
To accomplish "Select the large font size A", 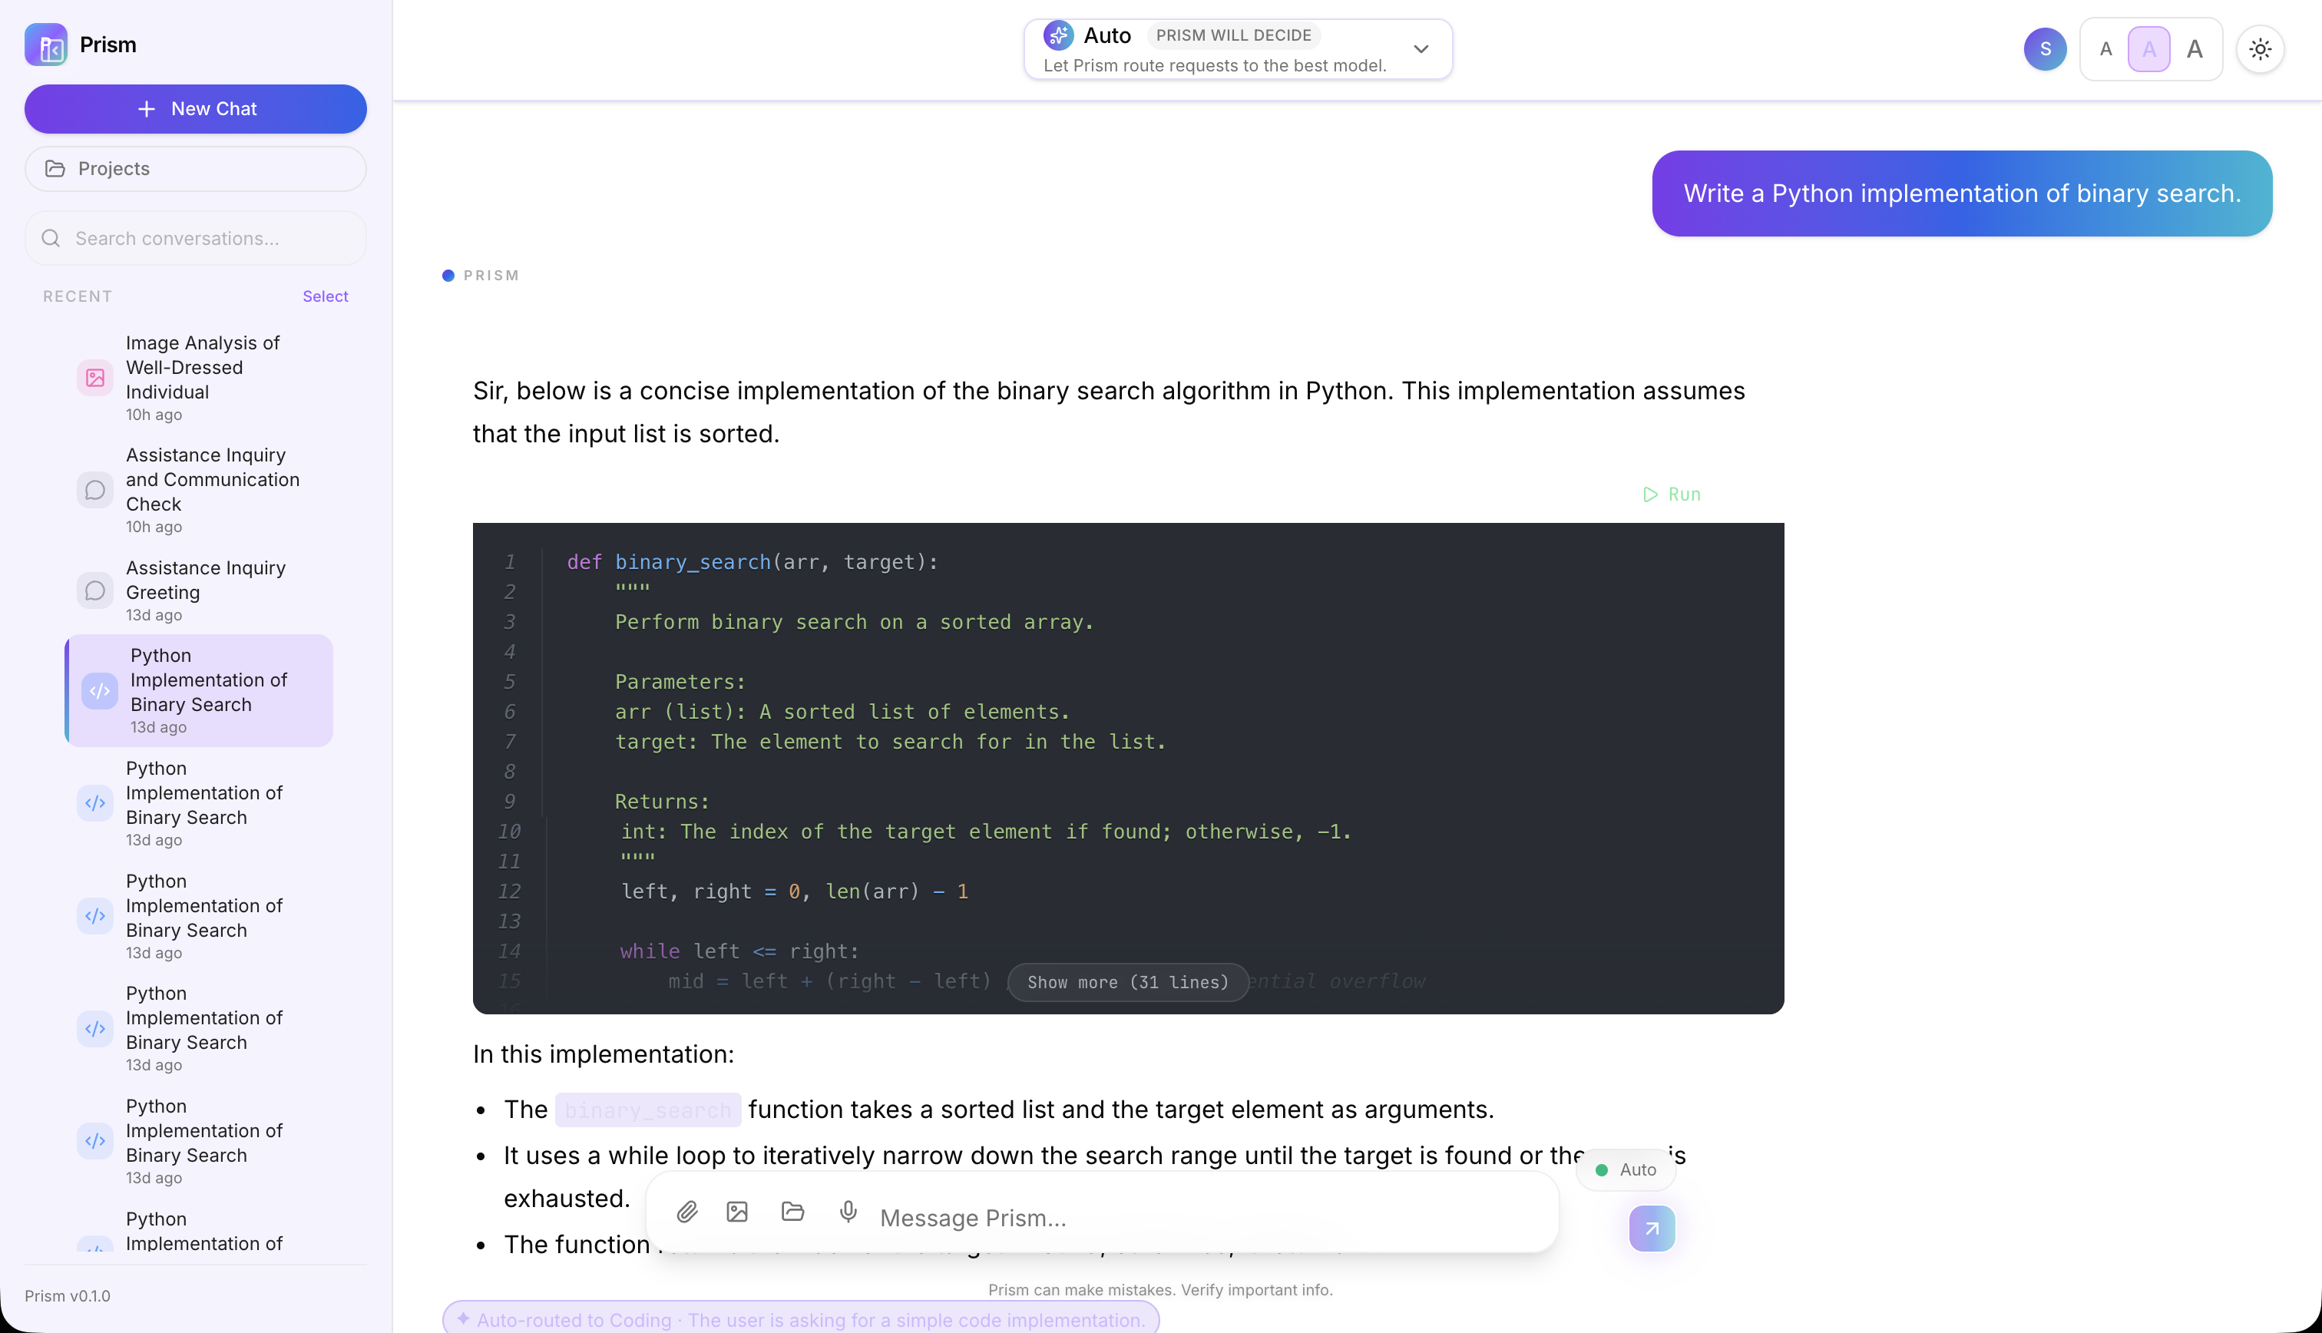I will click(x=2194, y=49).
